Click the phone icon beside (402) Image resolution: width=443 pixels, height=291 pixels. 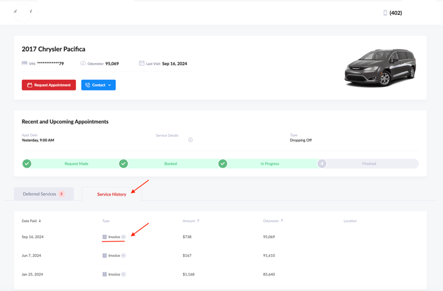point(385,13)
